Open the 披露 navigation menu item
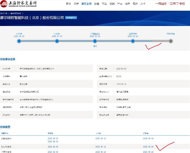Viewport: 190px width, 153px height. click(97, 4)
